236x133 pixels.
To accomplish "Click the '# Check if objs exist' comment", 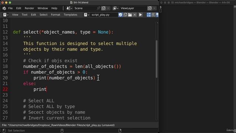I will (x=50, y=61).
